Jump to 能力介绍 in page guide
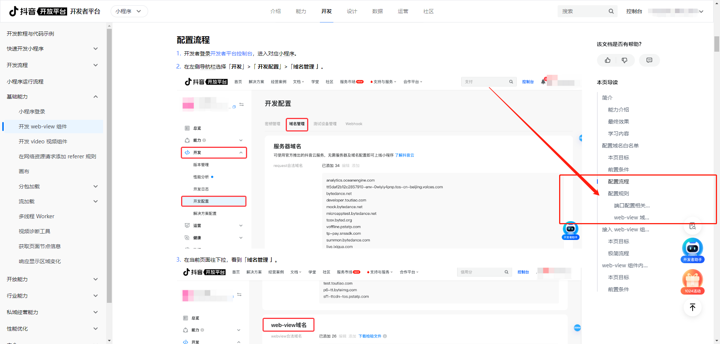The width and height of the screenshot is (720, 344). coord(618,110)
